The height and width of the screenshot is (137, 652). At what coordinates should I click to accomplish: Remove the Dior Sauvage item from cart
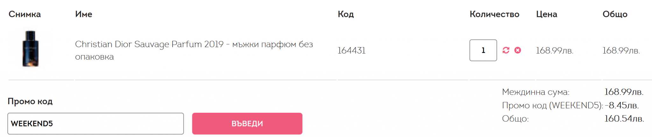coord(518,50)
